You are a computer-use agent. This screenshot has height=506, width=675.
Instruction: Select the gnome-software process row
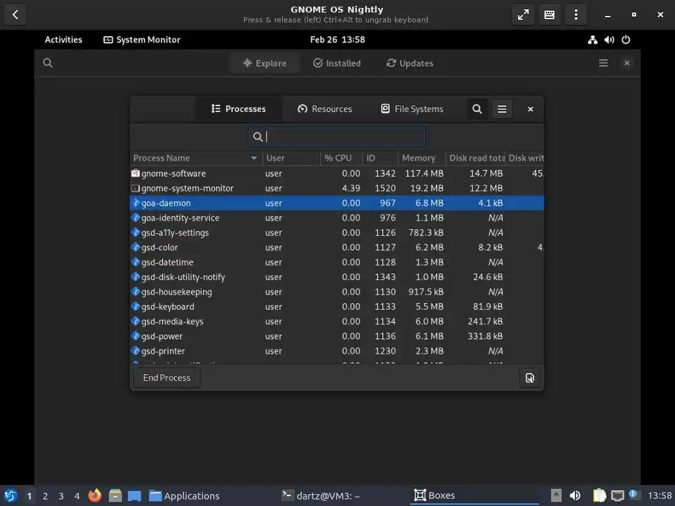click(337, 173)
